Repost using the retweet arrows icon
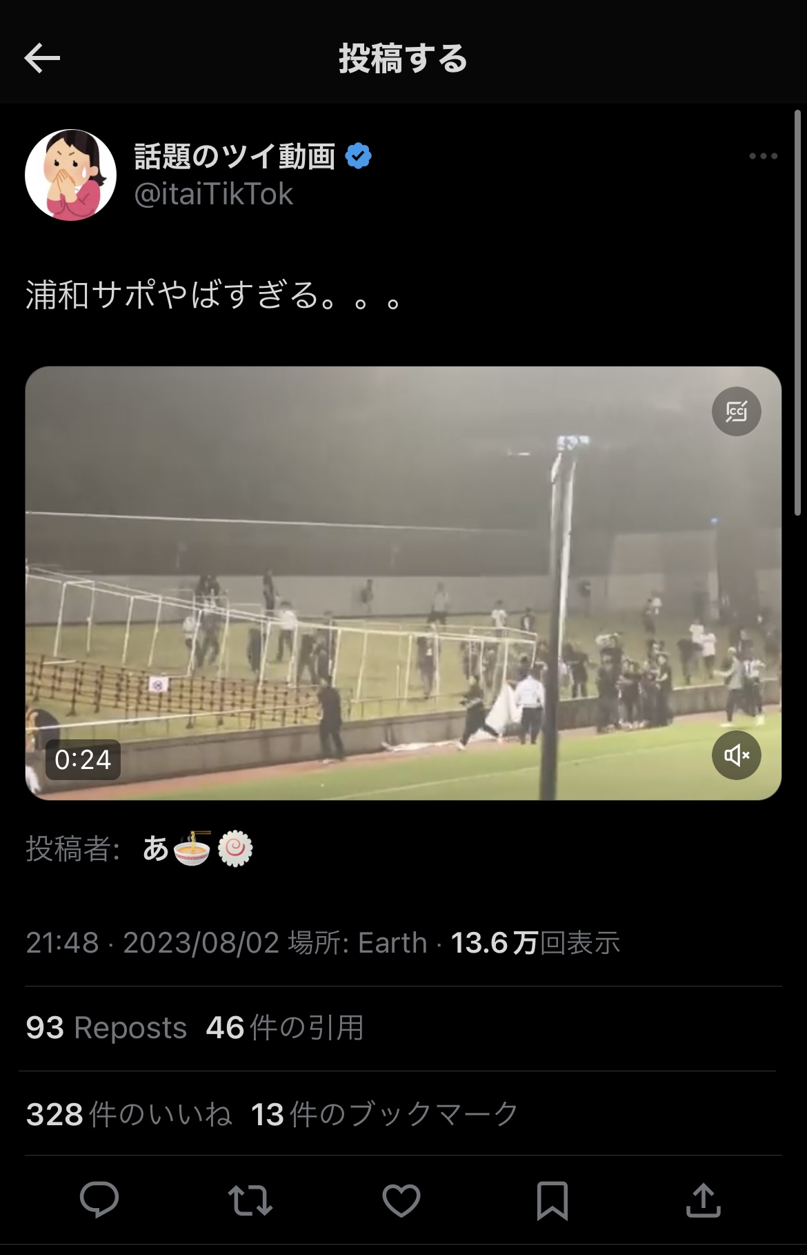This screenshot has height=1255, width=807. pyautogui.click(x=250, y=1200)
